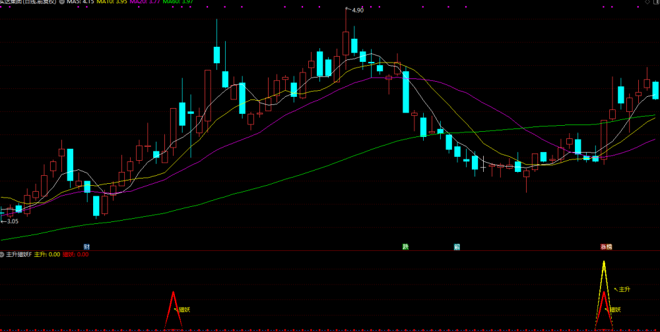Click the magenta MA20: 3.77 label
Image resolution: width=660 pixels, height=332 pixels.
145,2
